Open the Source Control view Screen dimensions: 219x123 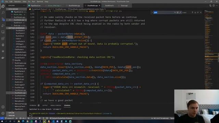3,19
